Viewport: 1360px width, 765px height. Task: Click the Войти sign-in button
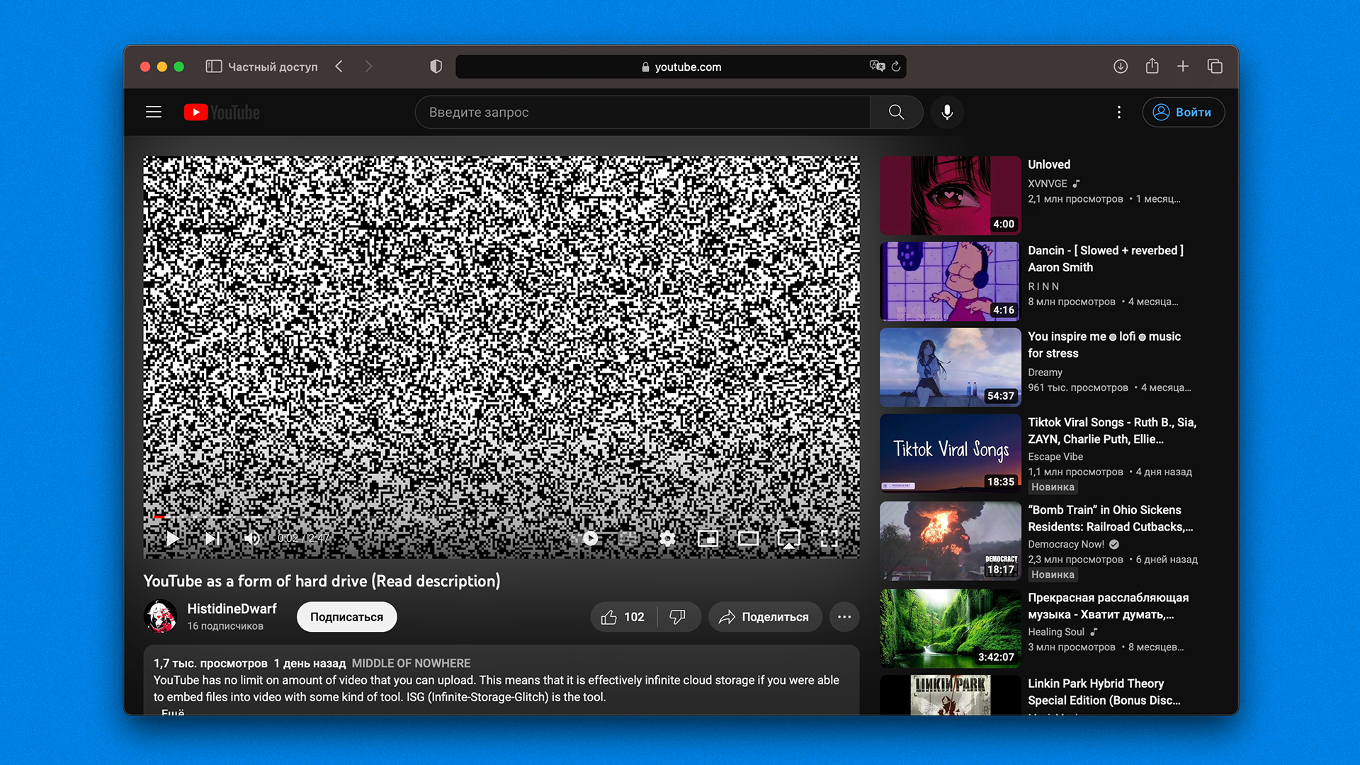(x=1183, y=112)
